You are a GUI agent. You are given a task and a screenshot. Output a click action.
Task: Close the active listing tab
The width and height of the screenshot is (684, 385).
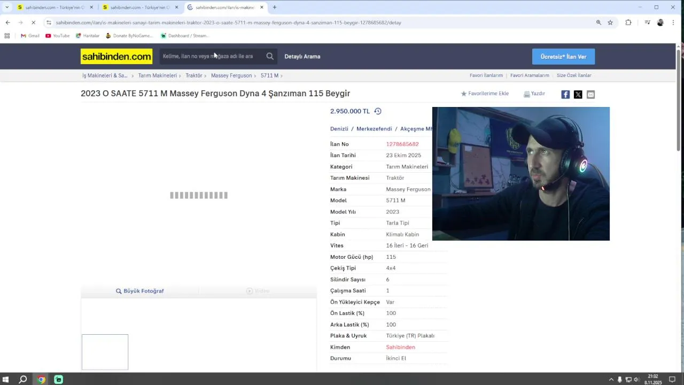coord(262,7)
